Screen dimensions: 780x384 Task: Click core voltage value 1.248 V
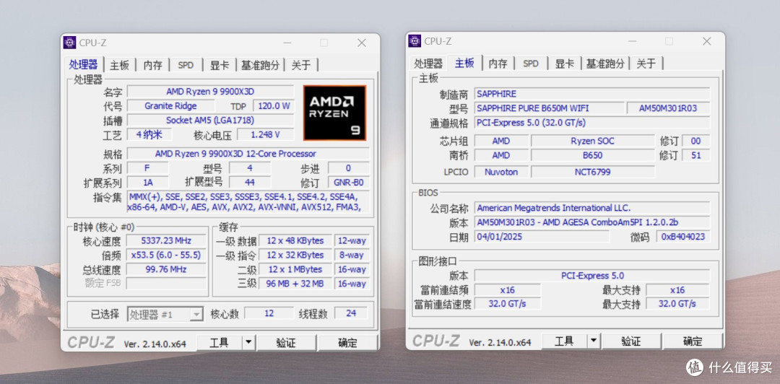pyautogui.click(x=265, y=134)
